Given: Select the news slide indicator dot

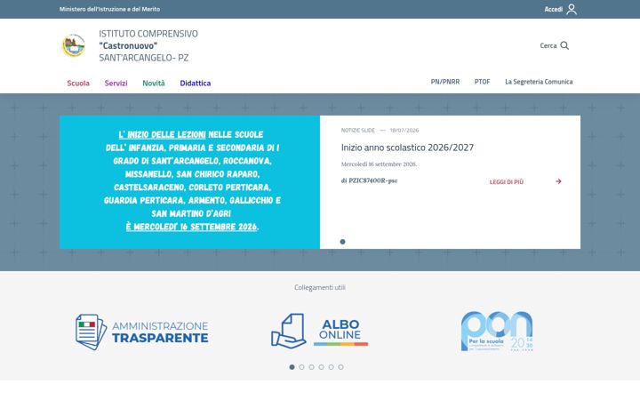Looking at the screenshot, I should click(342, 242).
